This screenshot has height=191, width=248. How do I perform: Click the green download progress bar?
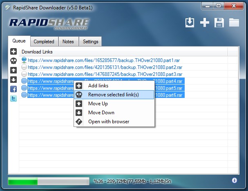pos(49,181)
